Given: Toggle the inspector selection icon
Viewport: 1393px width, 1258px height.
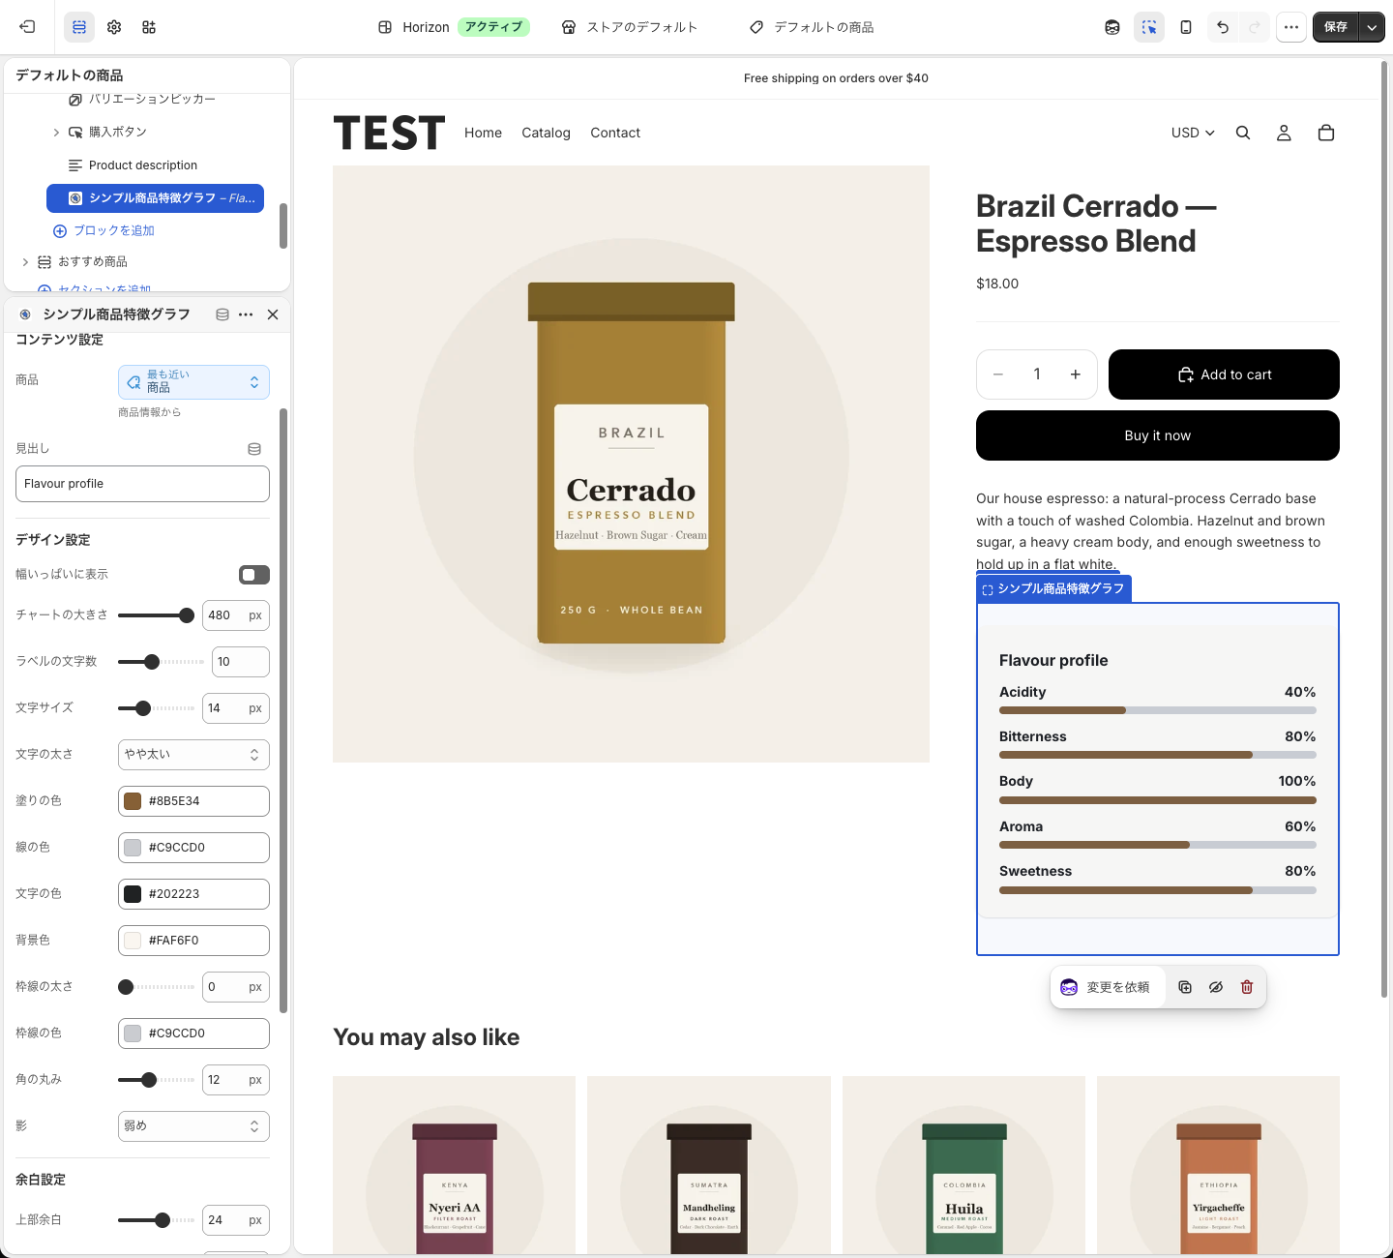Looking at the screenshot, I should point(1149,27).
